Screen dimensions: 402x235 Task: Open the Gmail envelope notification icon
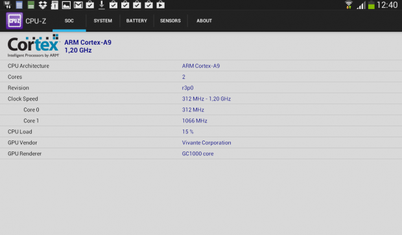click(x=78, y=5)
